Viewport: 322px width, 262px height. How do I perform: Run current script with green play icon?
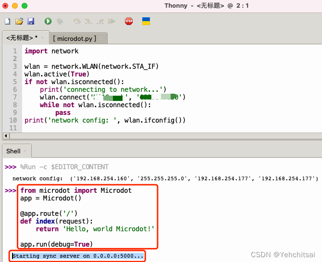tap(48, 21)
